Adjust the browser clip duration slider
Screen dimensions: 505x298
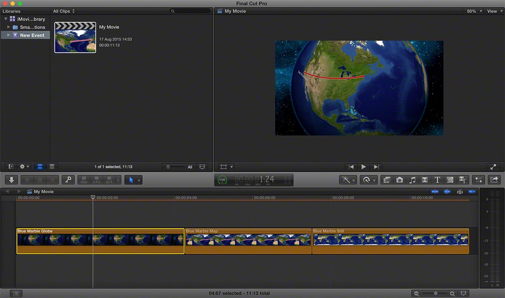(175, 167)
